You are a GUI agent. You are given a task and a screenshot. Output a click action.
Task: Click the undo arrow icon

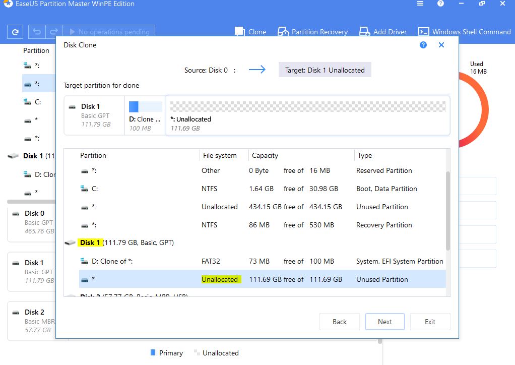point(37,32)
